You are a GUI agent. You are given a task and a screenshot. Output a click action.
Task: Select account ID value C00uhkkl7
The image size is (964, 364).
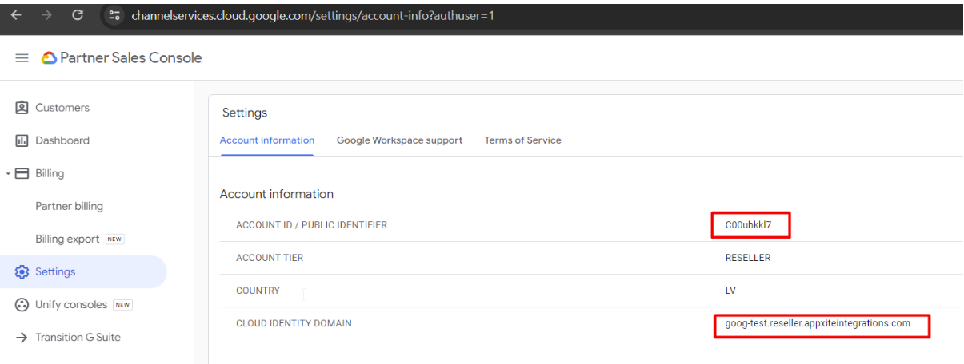748,225
